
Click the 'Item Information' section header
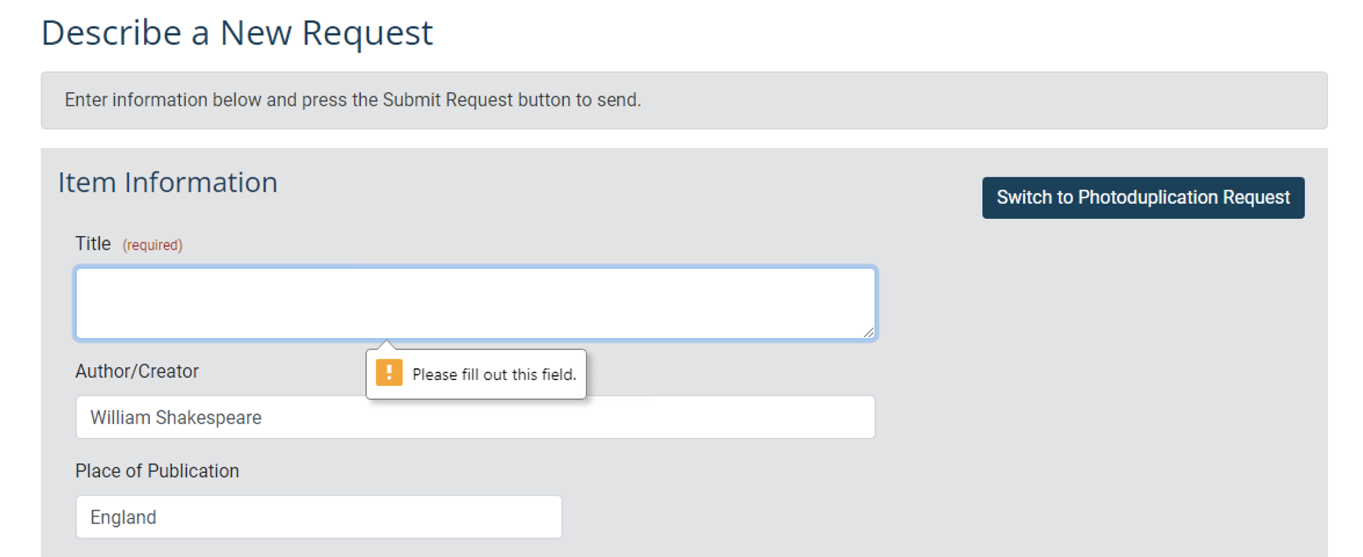167,182
